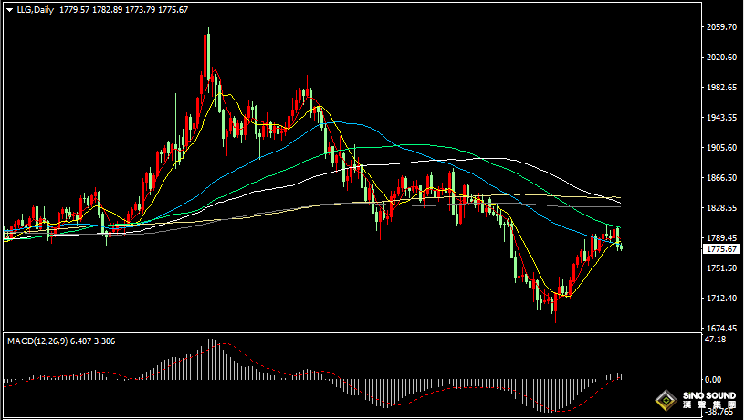
Task: Click the Sino Sound diamond logo icon
Action: click(666, 401)
